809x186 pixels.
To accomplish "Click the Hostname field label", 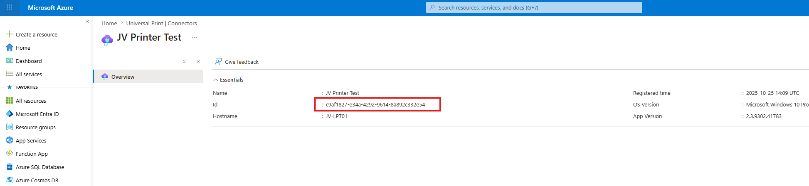I will (x=225, y=116).
